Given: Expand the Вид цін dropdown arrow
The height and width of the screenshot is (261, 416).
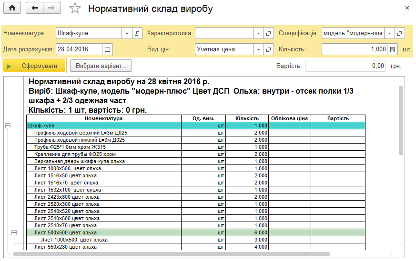Looking at the screenshot, I should point(258,49).
